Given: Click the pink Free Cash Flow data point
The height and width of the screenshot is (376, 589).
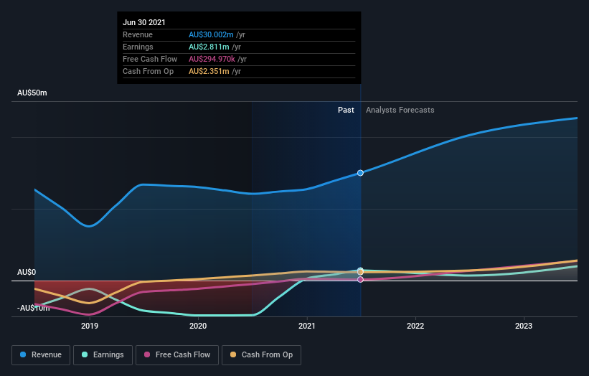Looking at the screenshot, I should pos(360,279).
